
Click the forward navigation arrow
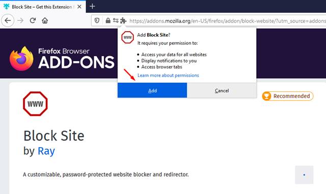coord(20,20)
